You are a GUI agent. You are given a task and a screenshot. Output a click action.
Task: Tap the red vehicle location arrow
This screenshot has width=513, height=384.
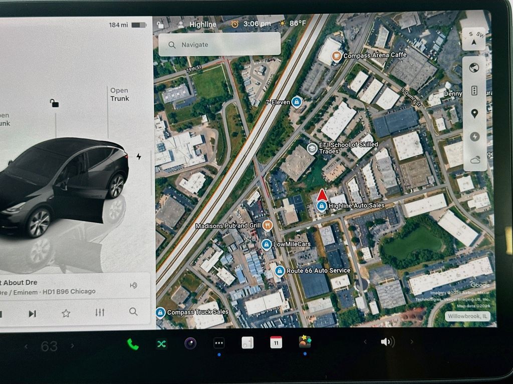tap(322, 194)
